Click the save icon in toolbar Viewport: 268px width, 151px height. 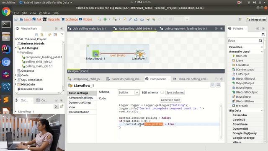click(x=16, y=19)
